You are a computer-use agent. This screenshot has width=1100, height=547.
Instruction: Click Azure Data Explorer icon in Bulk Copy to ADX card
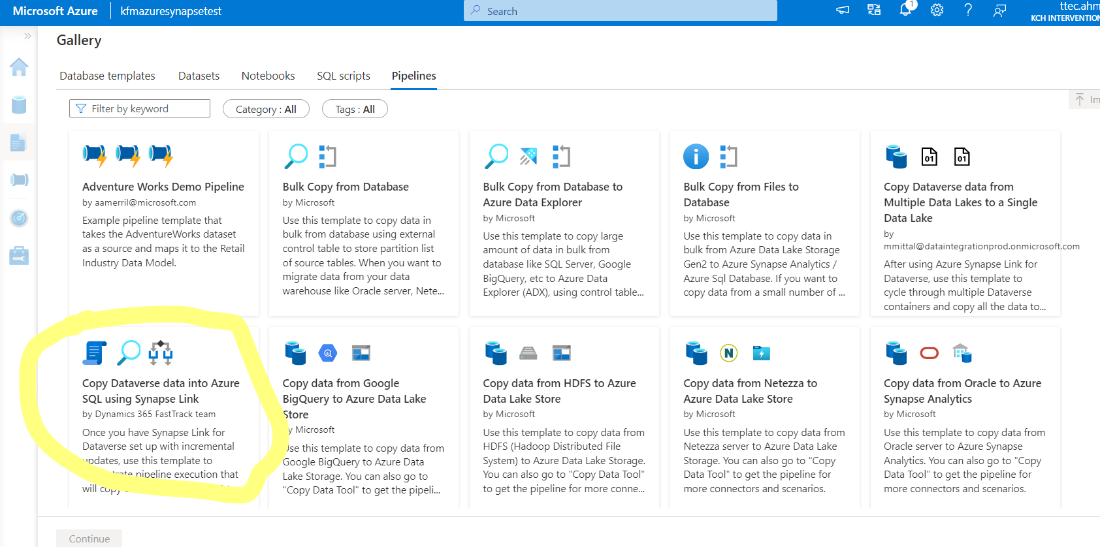[x=528, y=156]
